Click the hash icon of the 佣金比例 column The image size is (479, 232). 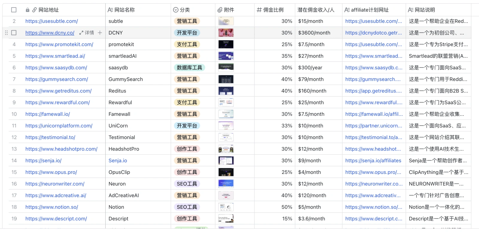pos(259,10)
